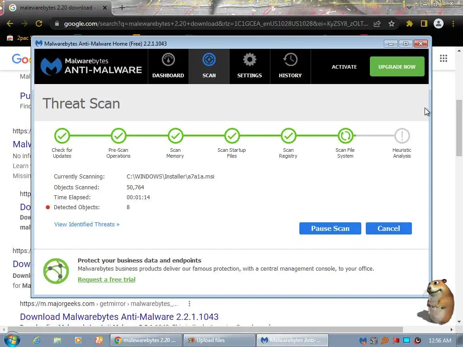Select the malwarebytes 2.20 download Chrome tab
463x347 pixels.
click(57, 8)
